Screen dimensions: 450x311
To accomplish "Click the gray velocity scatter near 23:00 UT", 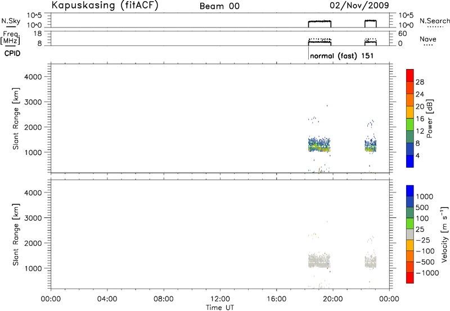I will (371, 261).
